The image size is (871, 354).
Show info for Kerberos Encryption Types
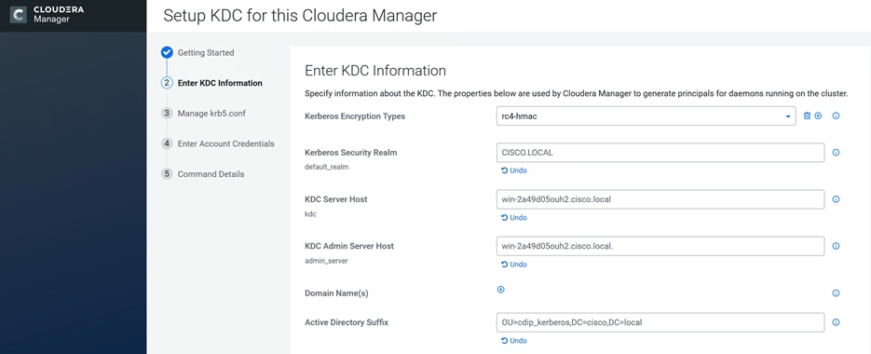point(836,116)
